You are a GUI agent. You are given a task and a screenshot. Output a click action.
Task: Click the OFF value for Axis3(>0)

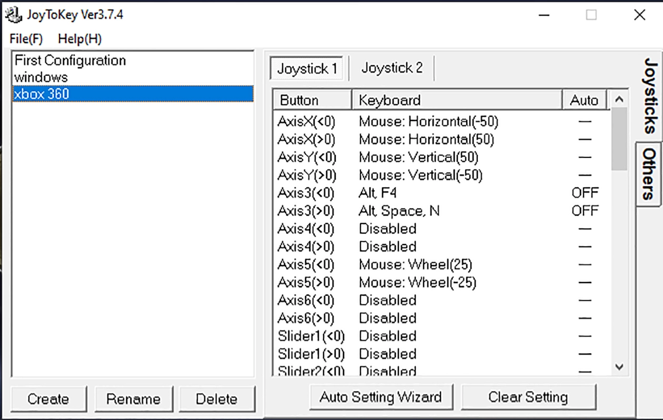point(585,211)
